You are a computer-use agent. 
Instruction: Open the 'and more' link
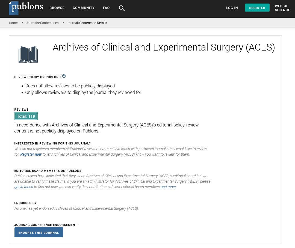(168, 187)
